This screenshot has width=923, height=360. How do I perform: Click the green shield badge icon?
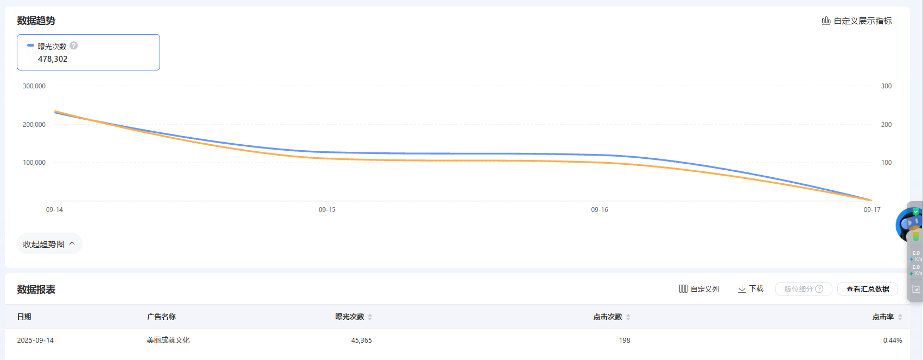[916, 211]
